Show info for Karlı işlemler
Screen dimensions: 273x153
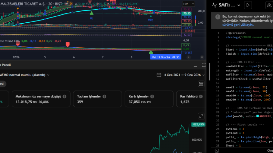click(x=152, y=96)
